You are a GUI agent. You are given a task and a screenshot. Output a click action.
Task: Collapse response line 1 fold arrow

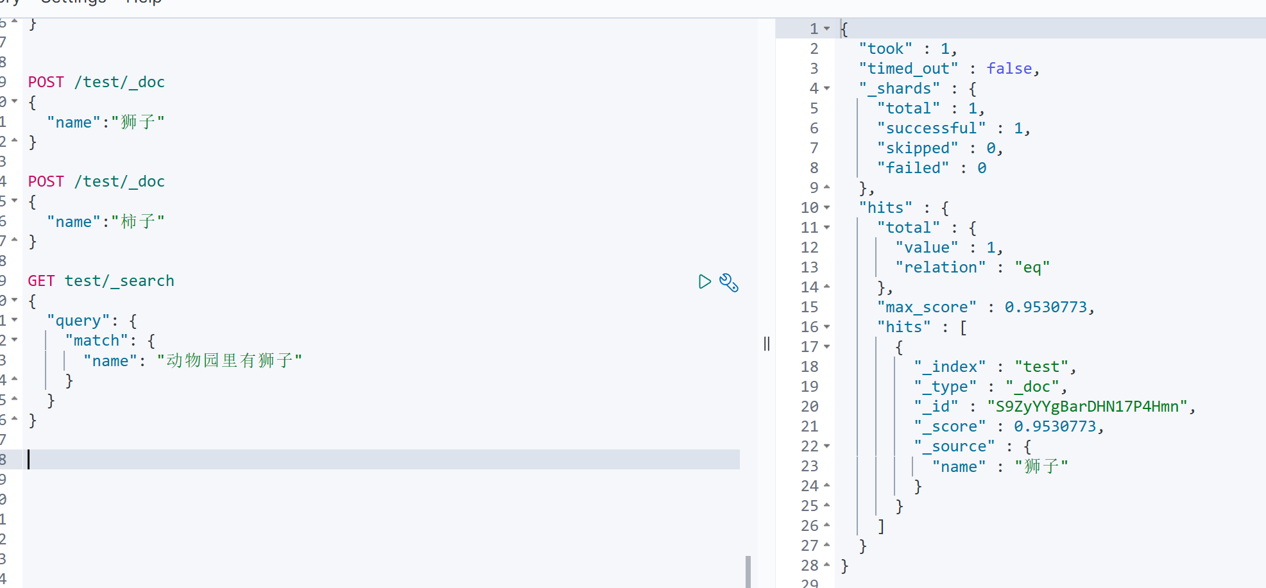[826, 29]
